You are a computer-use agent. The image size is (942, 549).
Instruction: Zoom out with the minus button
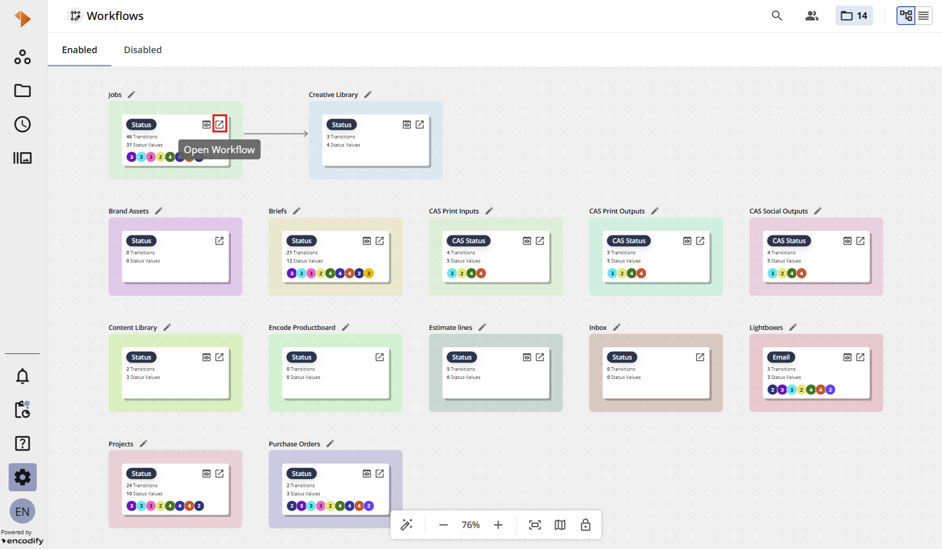pos(443,524)
